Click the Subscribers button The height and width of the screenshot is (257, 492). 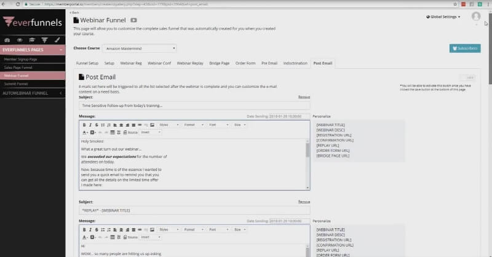click(x=465, y=49)
